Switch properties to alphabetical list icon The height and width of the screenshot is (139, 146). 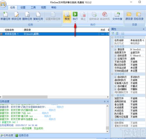(x=117, y=33)
